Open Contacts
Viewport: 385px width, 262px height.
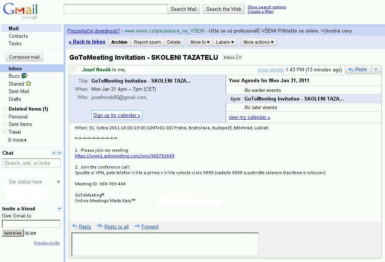pos(18,36)
